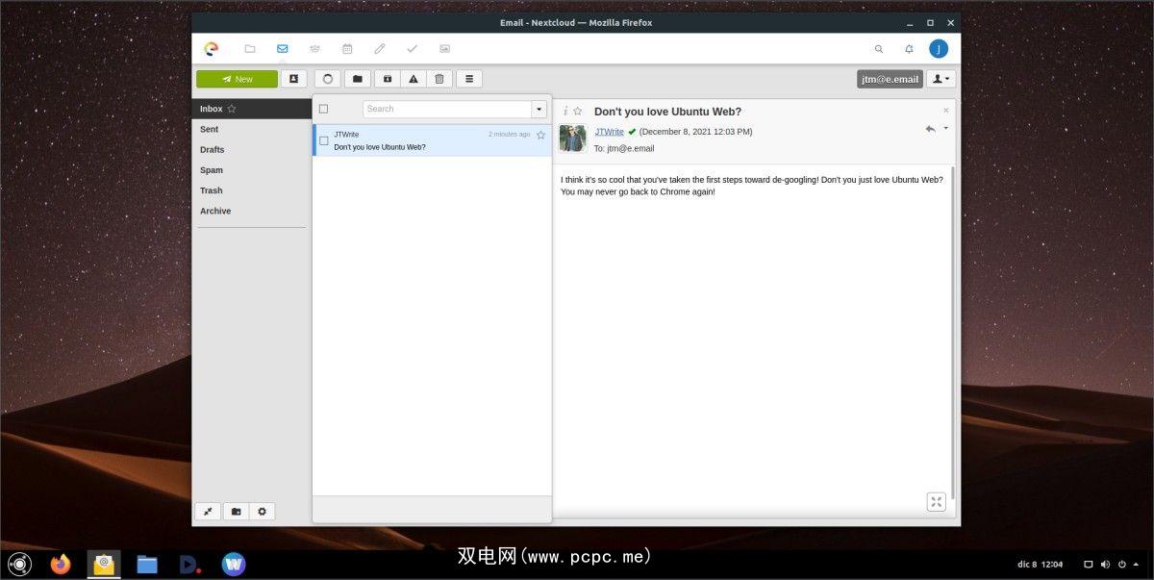Open the account user dropdown menu
The width and height of the screenshot is (1154, 580).
(x=941, y=79)
